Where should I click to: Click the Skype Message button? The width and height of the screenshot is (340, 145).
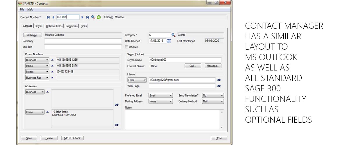(213, 66)
